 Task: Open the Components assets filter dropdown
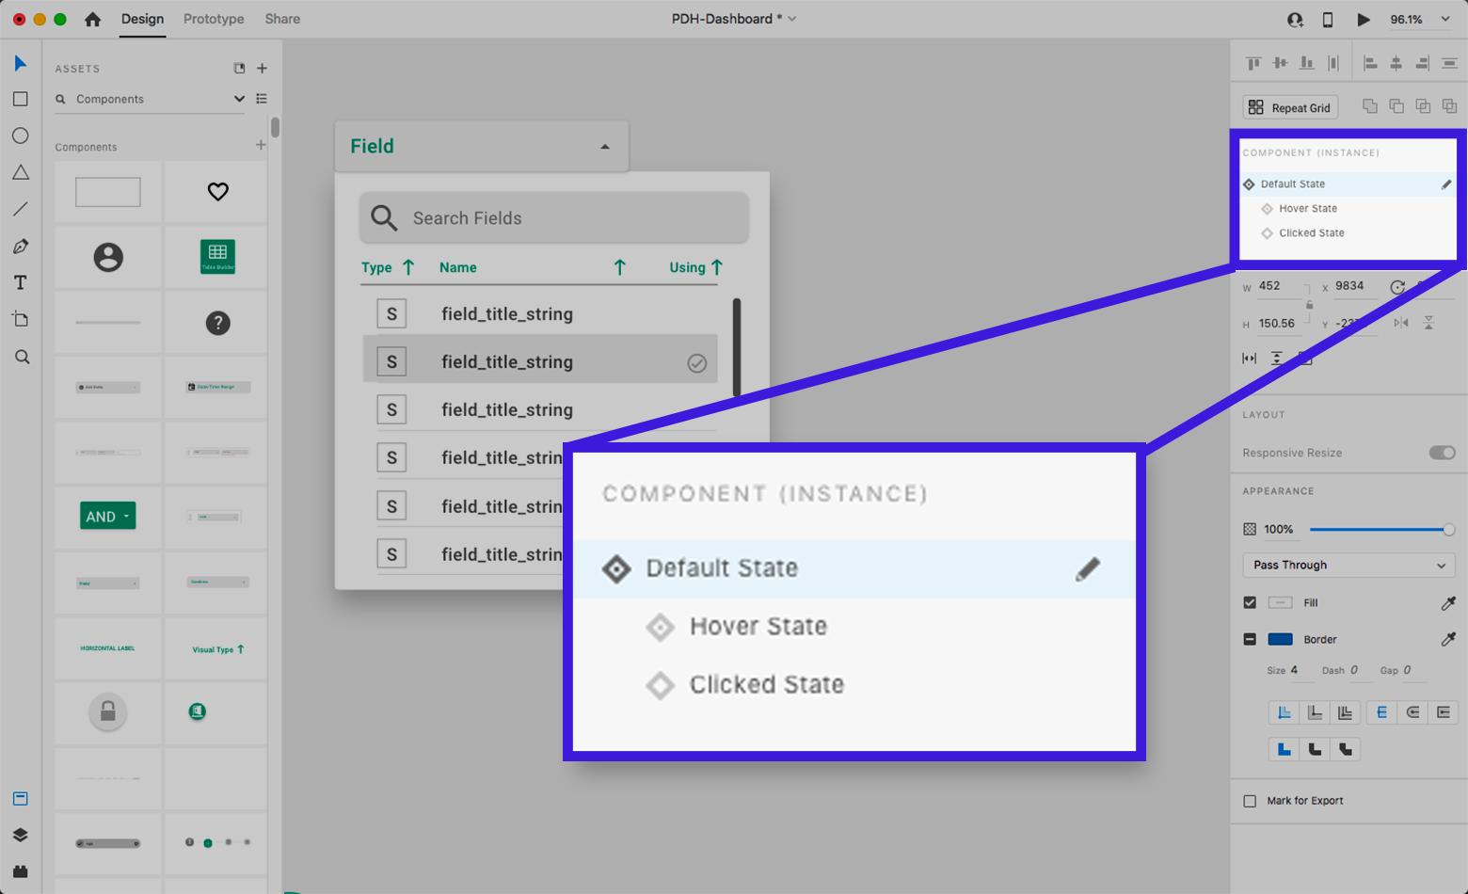(x=238, y=99)
